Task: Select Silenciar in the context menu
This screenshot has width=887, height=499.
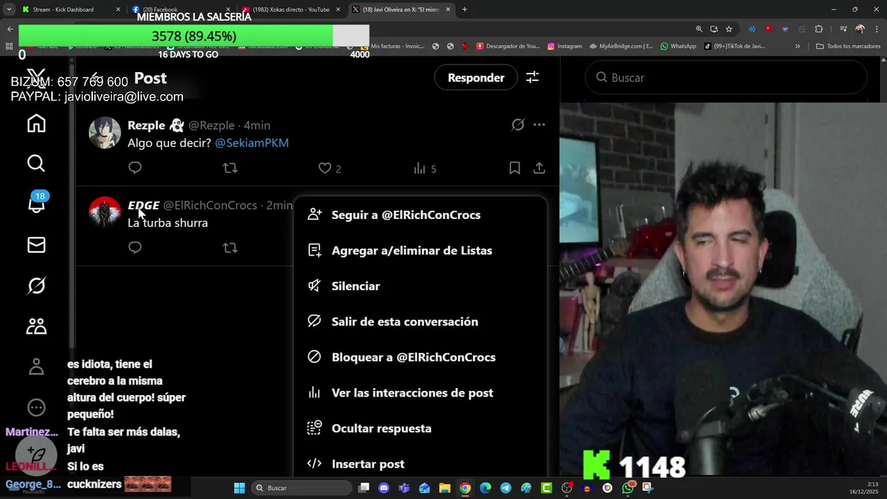Action: click(420, 286)
